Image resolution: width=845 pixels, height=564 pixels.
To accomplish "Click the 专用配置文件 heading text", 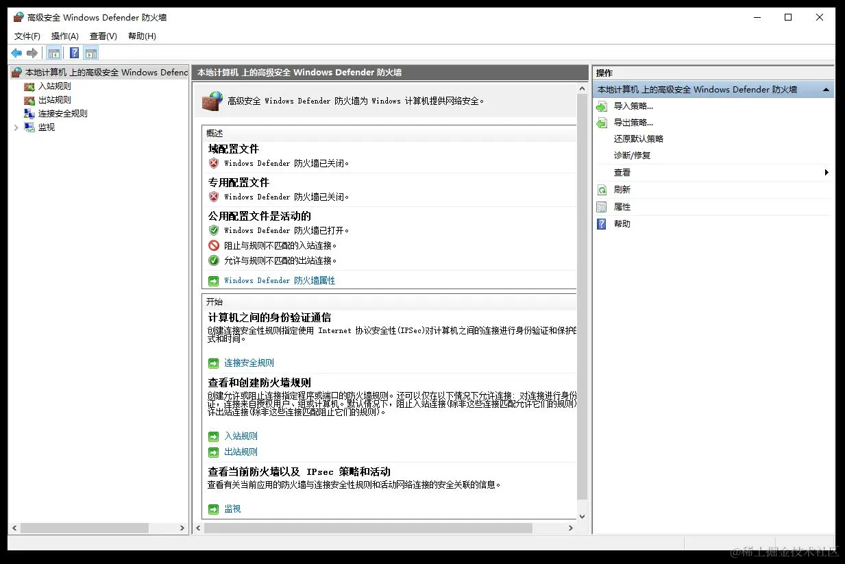I will pyautogui.click(x=238, y=182).
